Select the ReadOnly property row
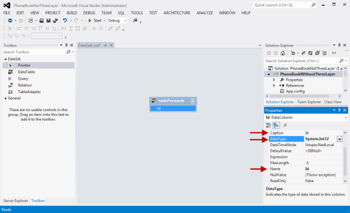 (306, 181)
